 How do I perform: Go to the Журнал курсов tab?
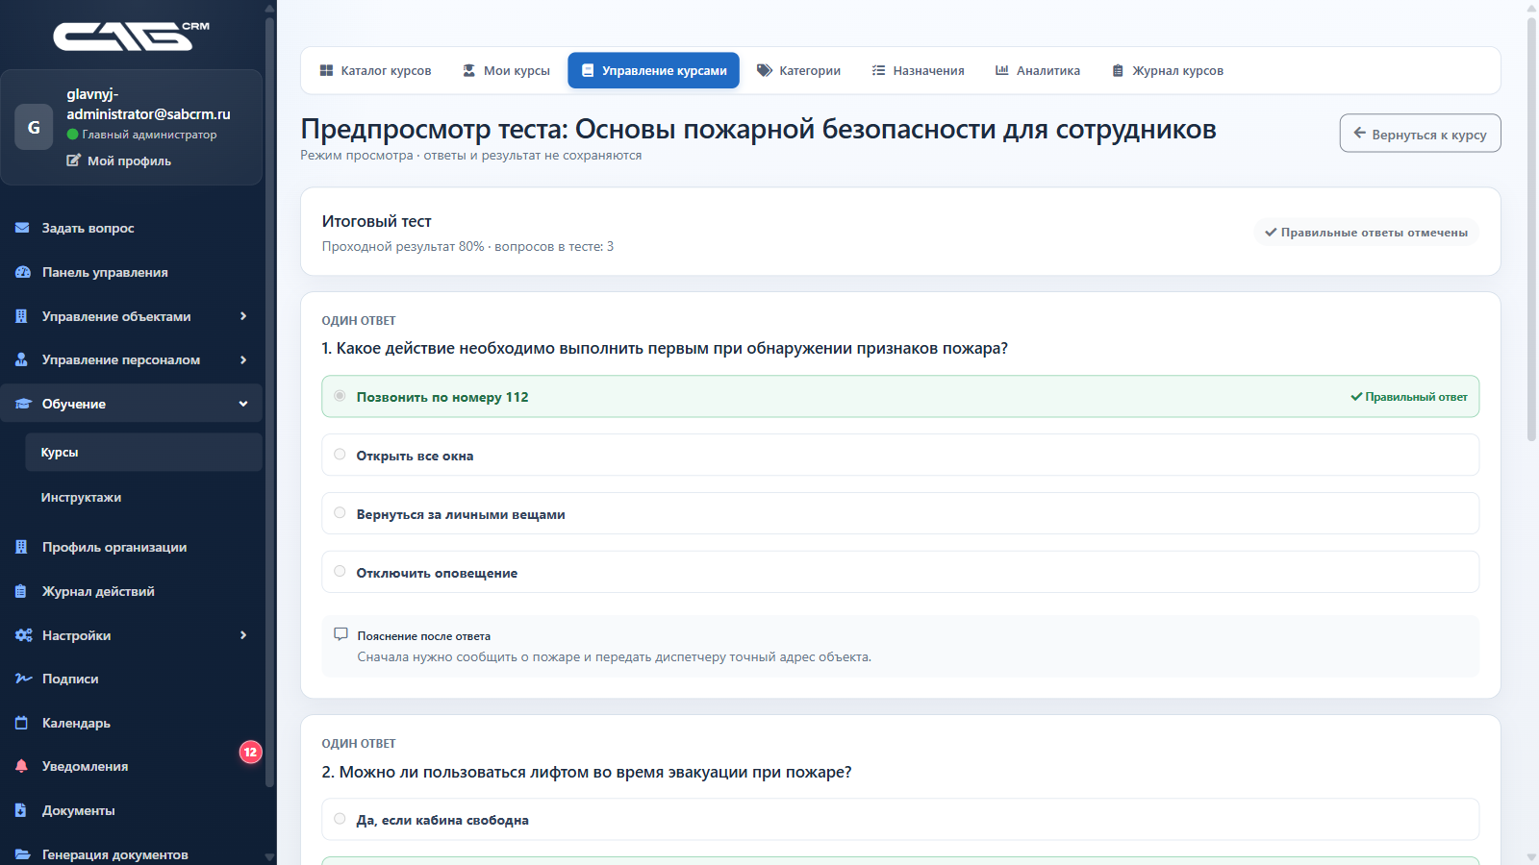coord(1168,70)
